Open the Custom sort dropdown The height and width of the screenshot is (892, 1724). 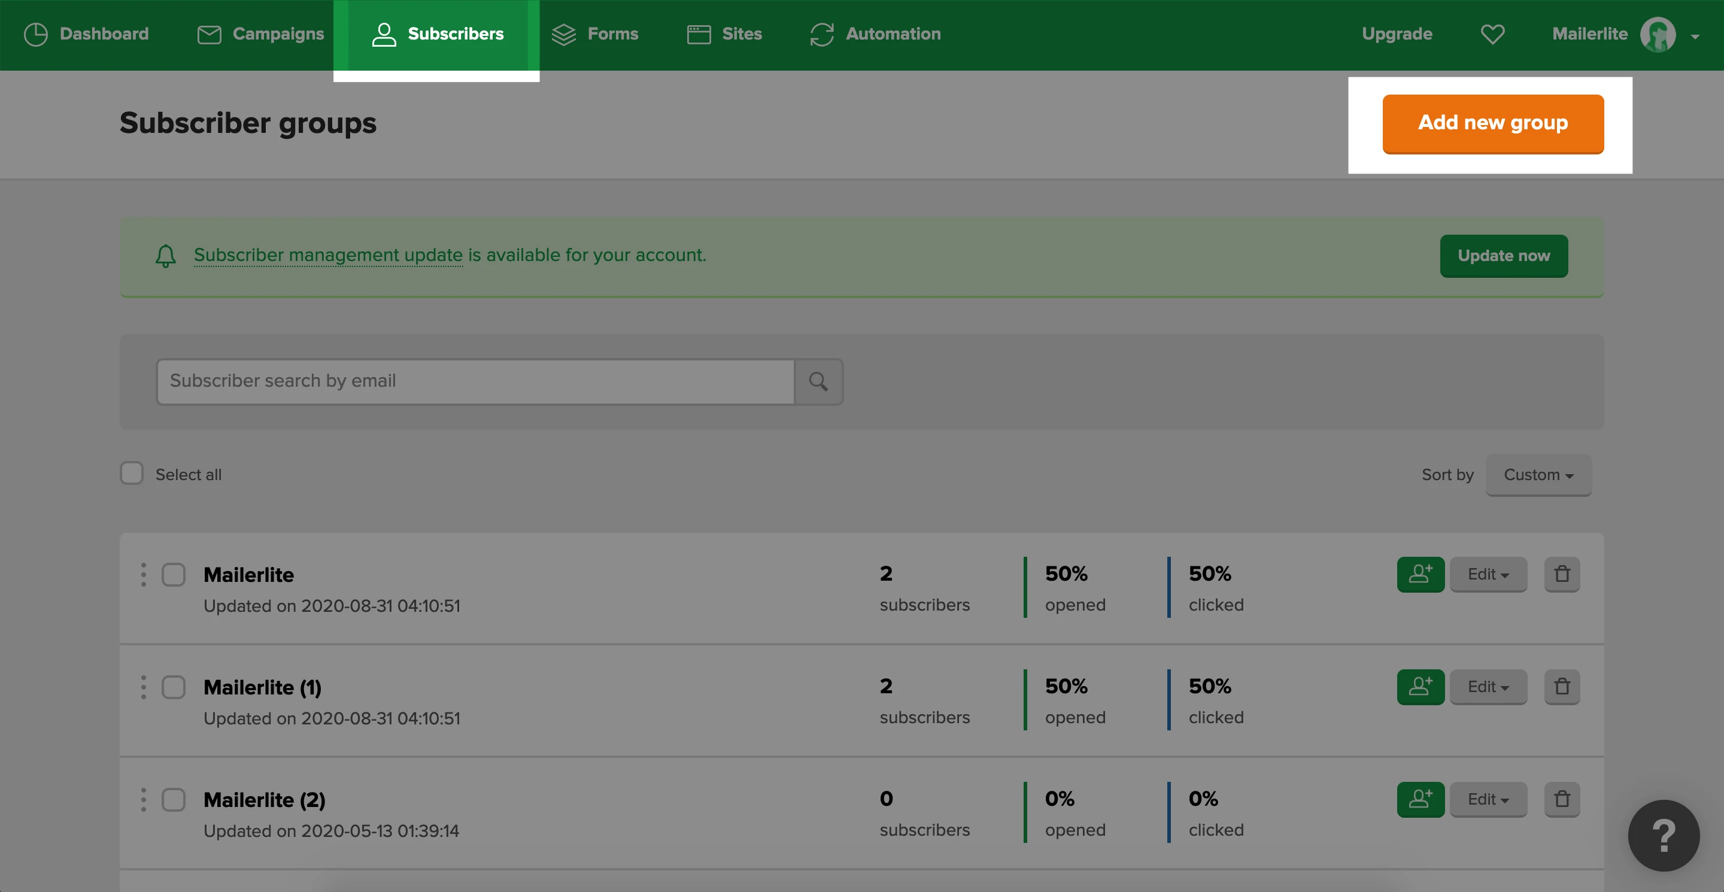coord(1538,475)
